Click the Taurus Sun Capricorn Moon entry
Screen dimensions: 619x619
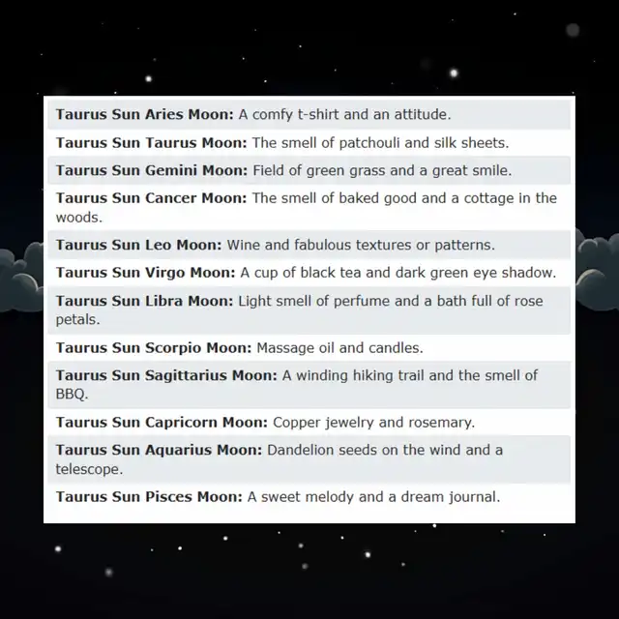[x=309, y=422]
